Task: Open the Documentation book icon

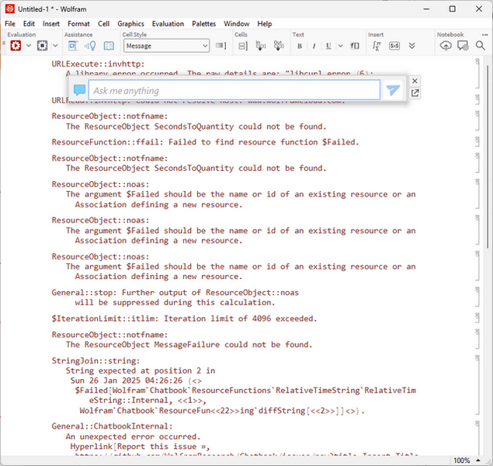Action: pos(109,46)
